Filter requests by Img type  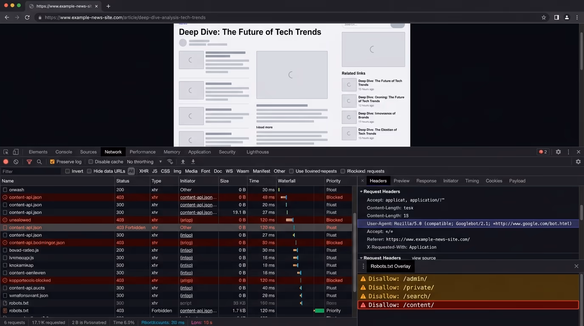[177, 171]
